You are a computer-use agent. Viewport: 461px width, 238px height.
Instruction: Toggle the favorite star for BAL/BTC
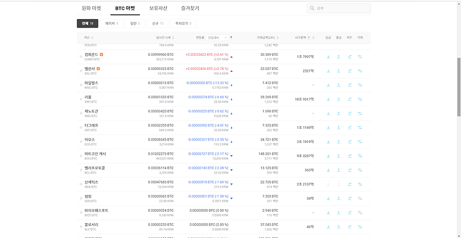tap(81, 71)
